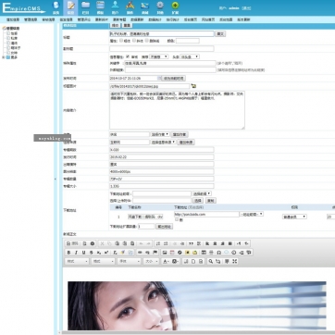Toggle the checked audit checkbox in special attributes
The height and width of the screenshot is (335, 335).
pyautogui.click(x=128, y=56)
